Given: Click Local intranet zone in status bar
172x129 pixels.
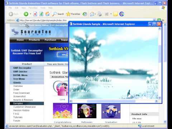Looking at the screenshot, I should coord(146,126).
